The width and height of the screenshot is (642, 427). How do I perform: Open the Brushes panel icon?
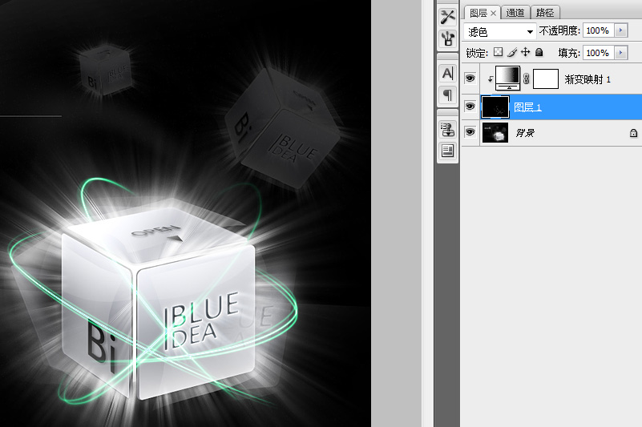tap(447, 38)
